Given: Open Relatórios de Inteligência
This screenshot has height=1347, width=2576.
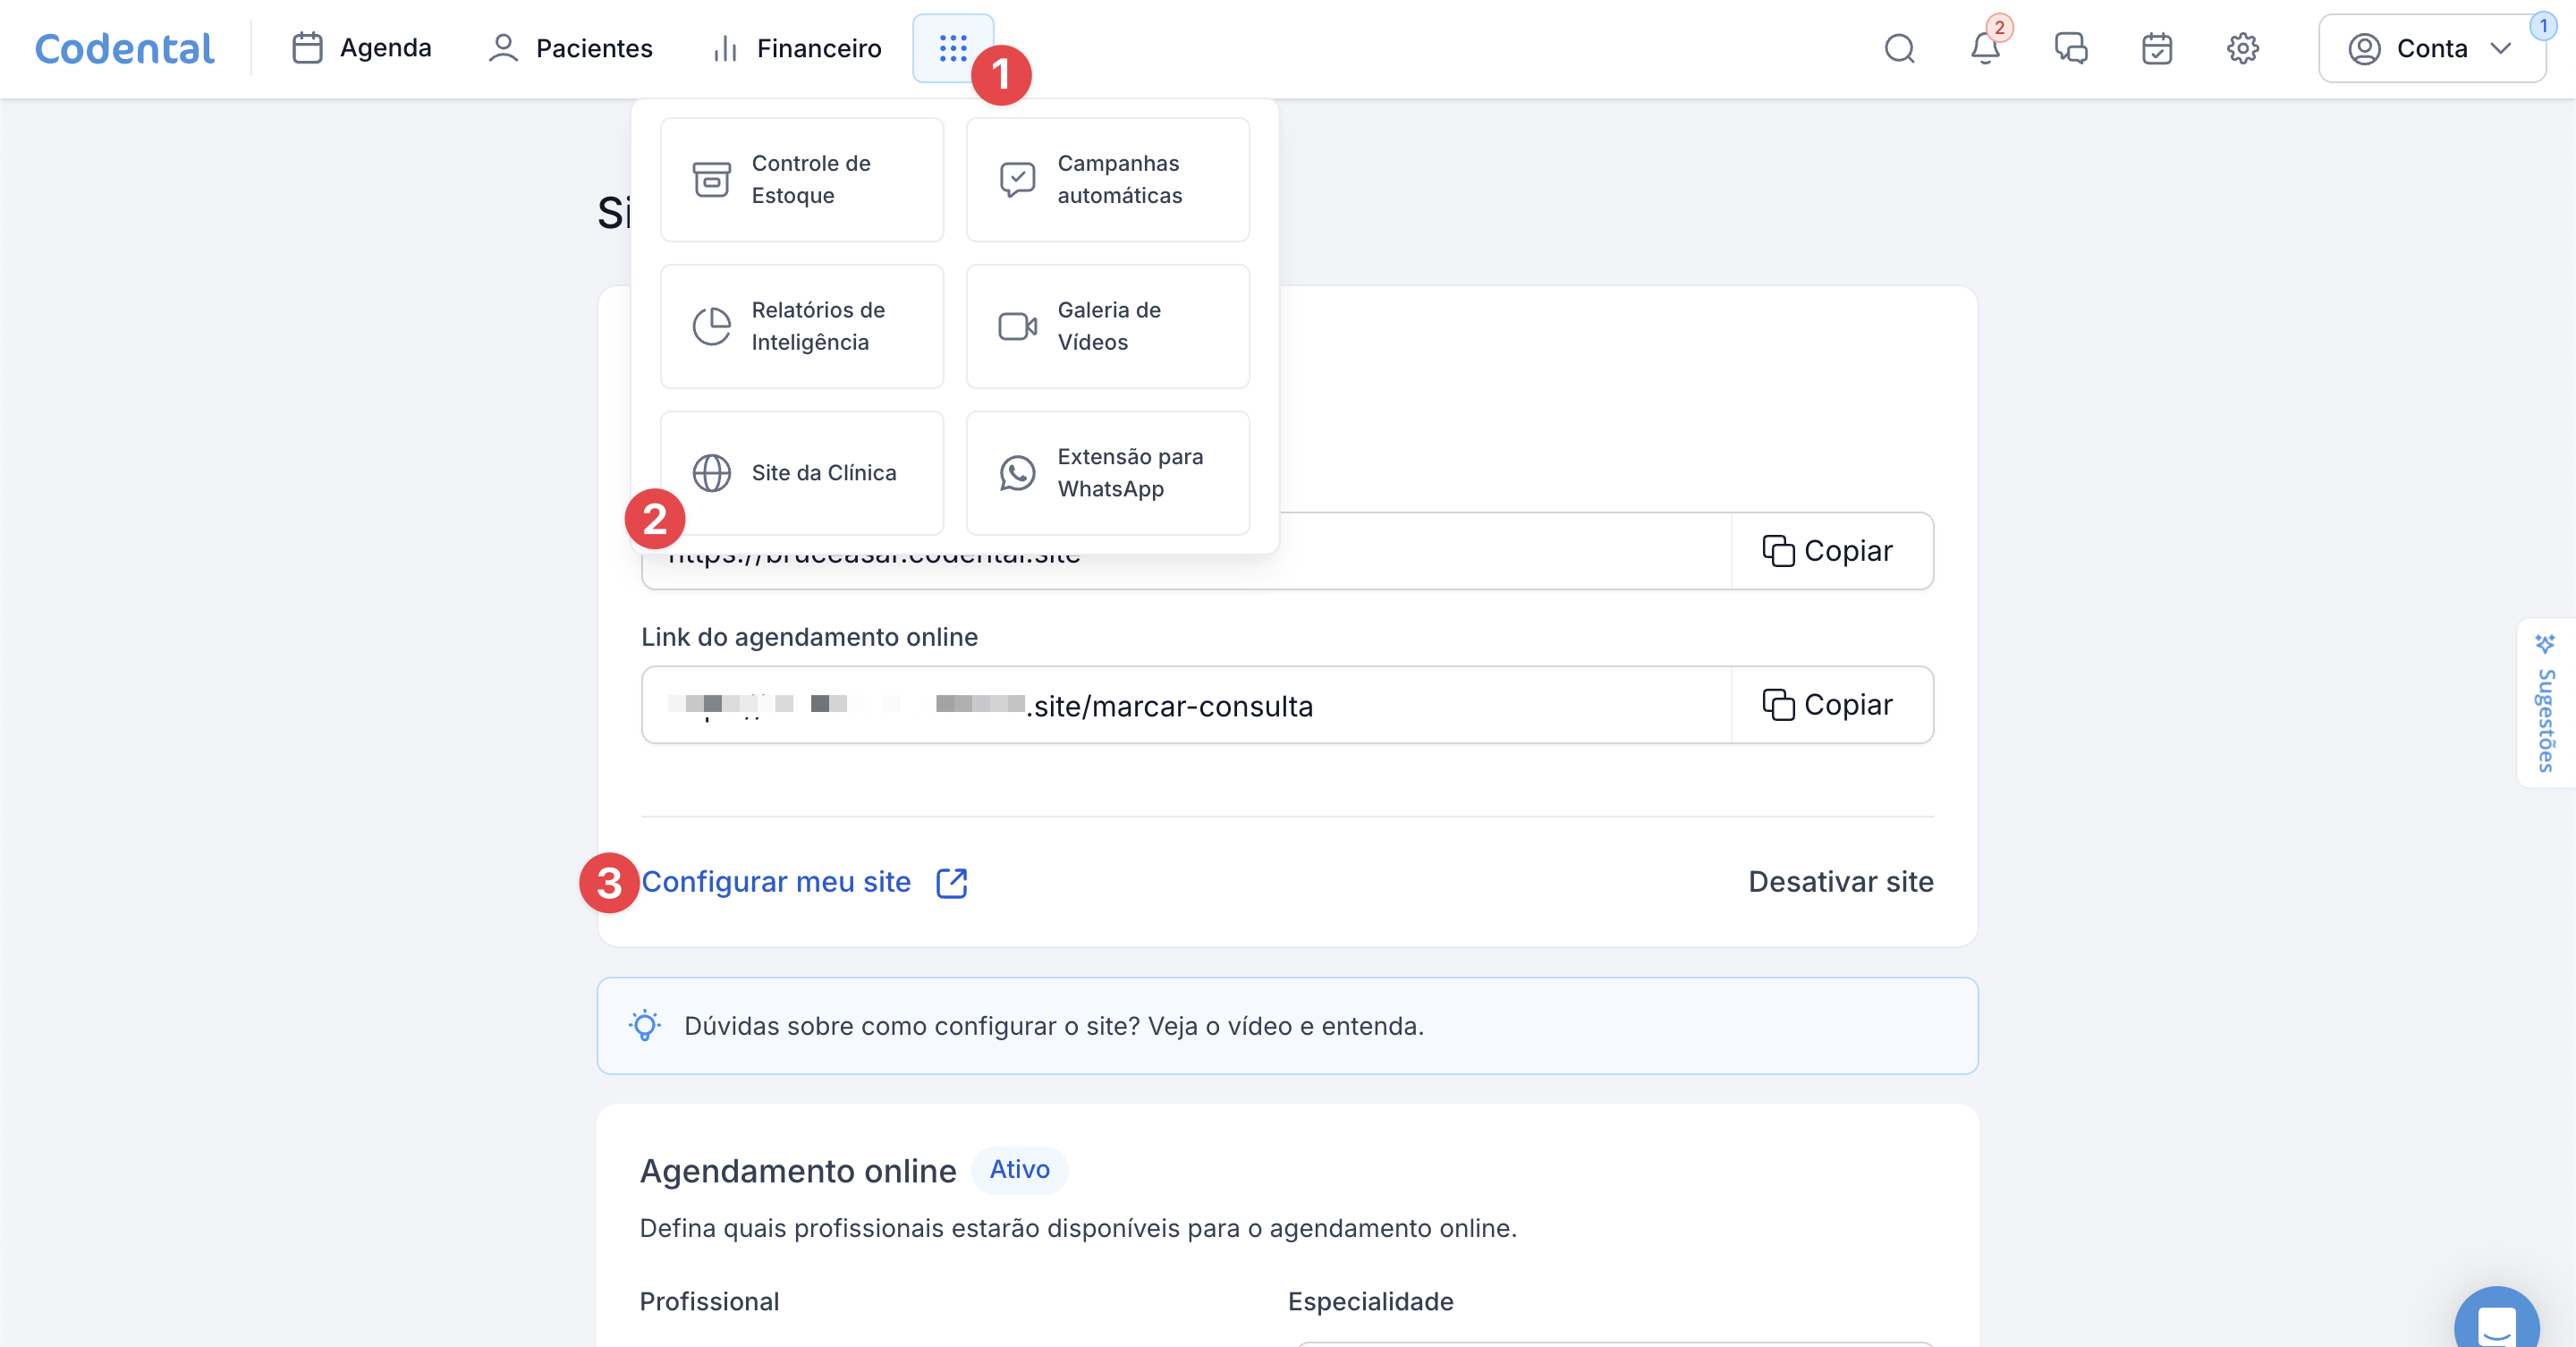Looking at the screenshot, I should pyautogui.click(x=802, y=326).
